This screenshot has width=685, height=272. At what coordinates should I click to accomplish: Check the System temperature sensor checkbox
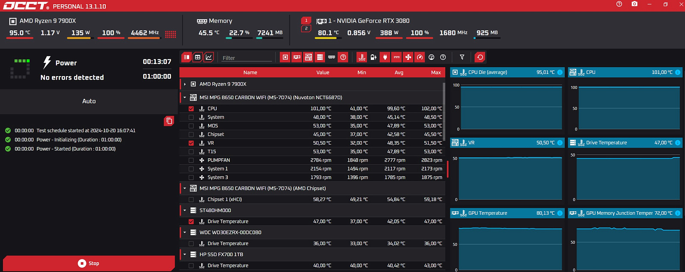(191, 117)
